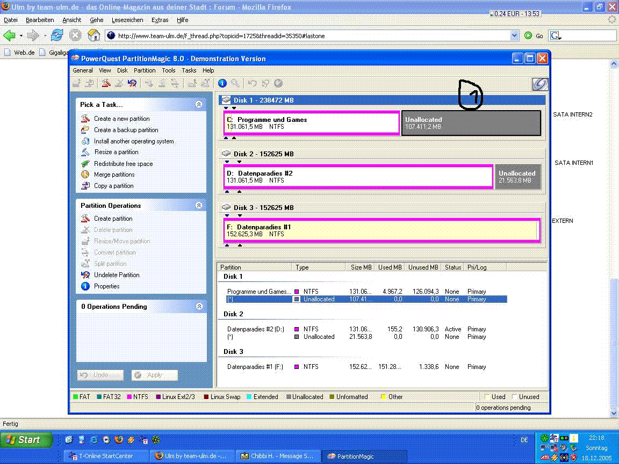Click the Resize a partition task icon
Screen dimensions: 619x464
85,152
